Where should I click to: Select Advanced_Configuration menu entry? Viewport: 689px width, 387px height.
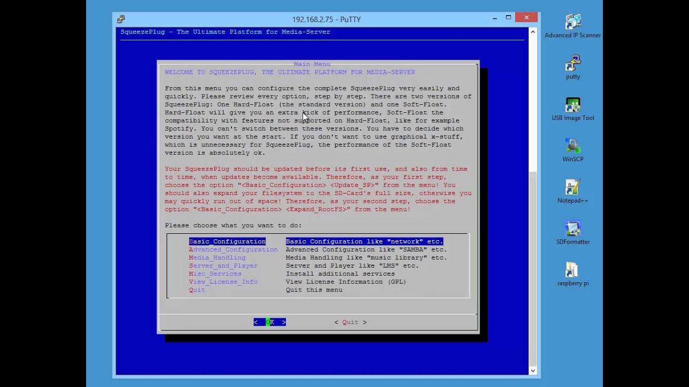(x=233, y=249)
